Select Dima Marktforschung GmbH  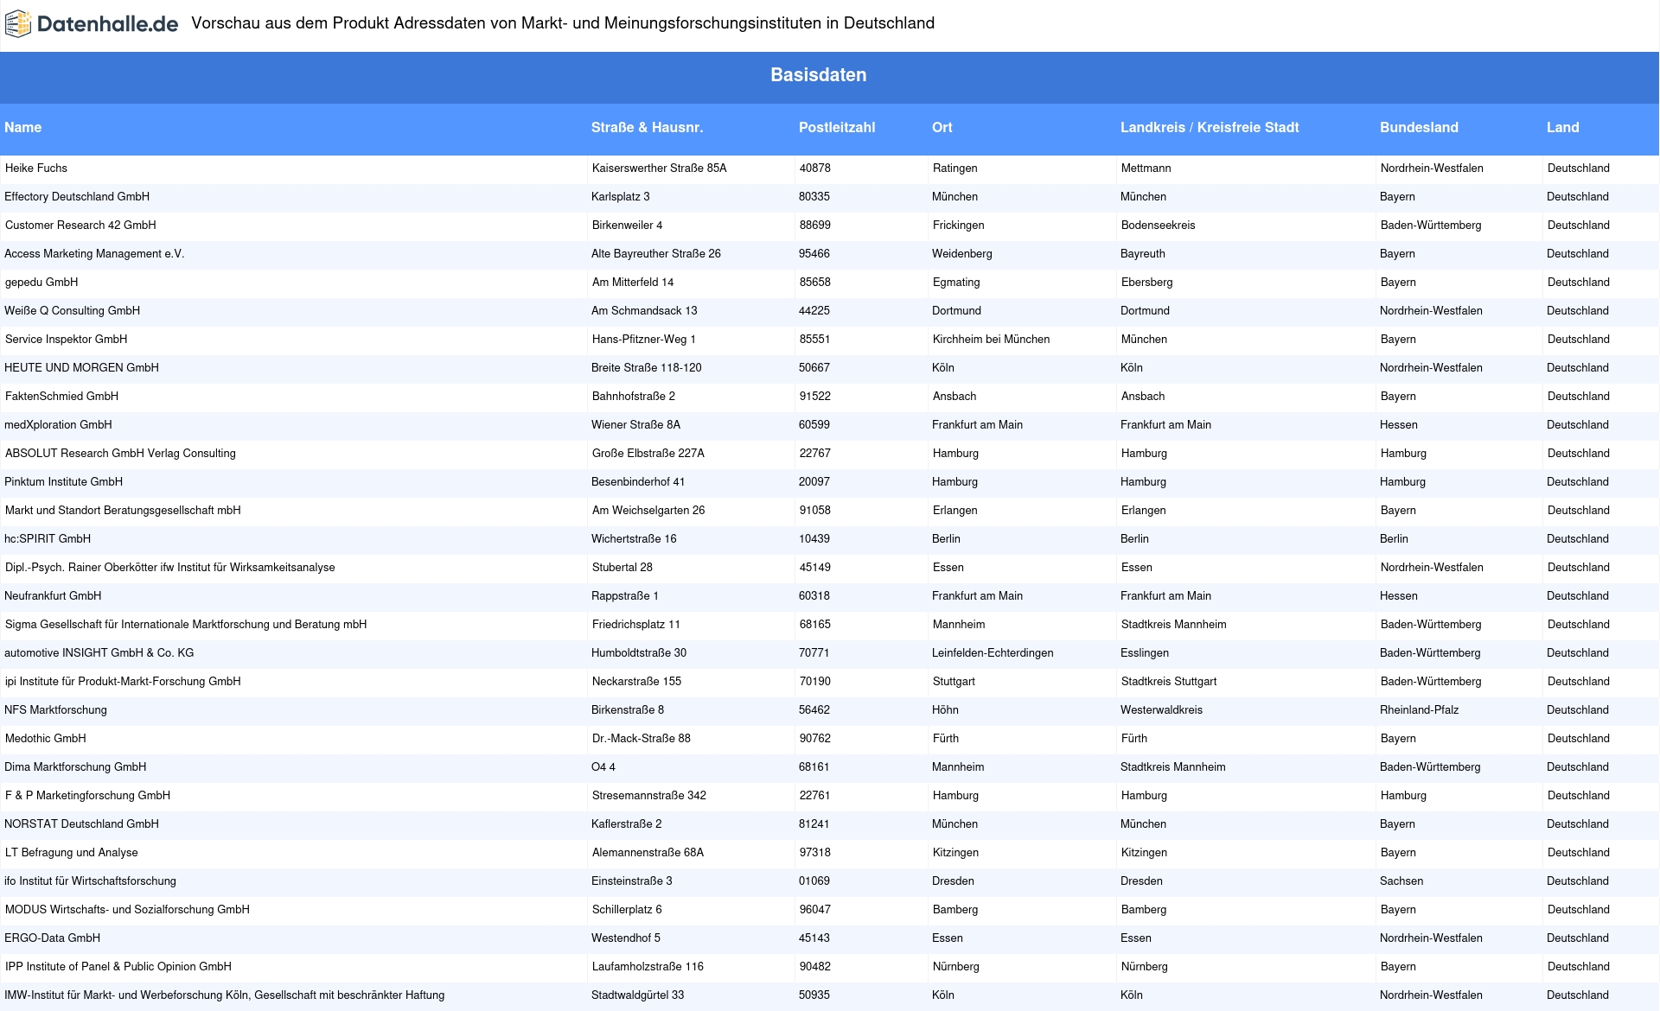pyautogui.click(x=75, y=766)
